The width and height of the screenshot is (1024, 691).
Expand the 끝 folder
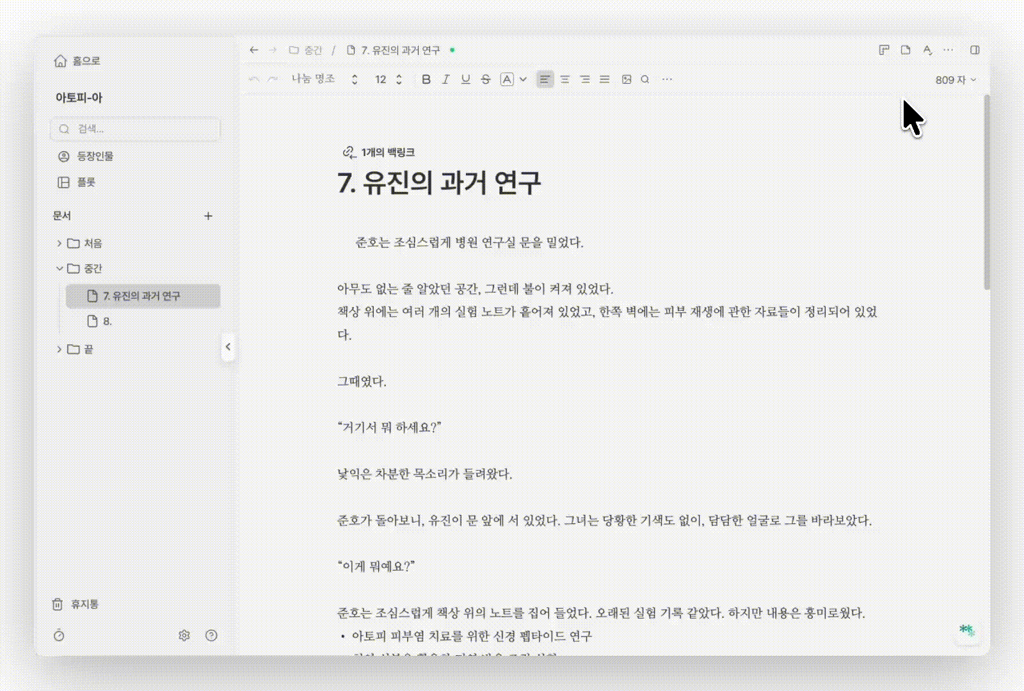60,349
